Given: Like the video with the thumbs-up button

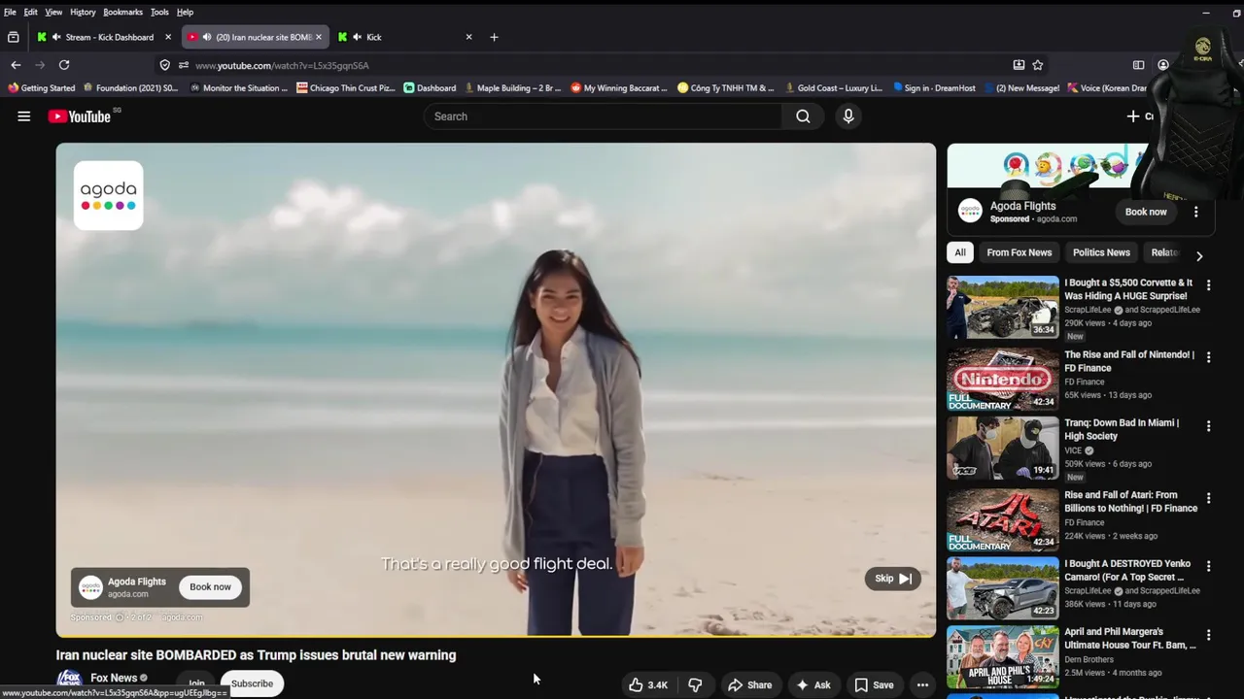Looking at the screenshot, I should point(647,684).
